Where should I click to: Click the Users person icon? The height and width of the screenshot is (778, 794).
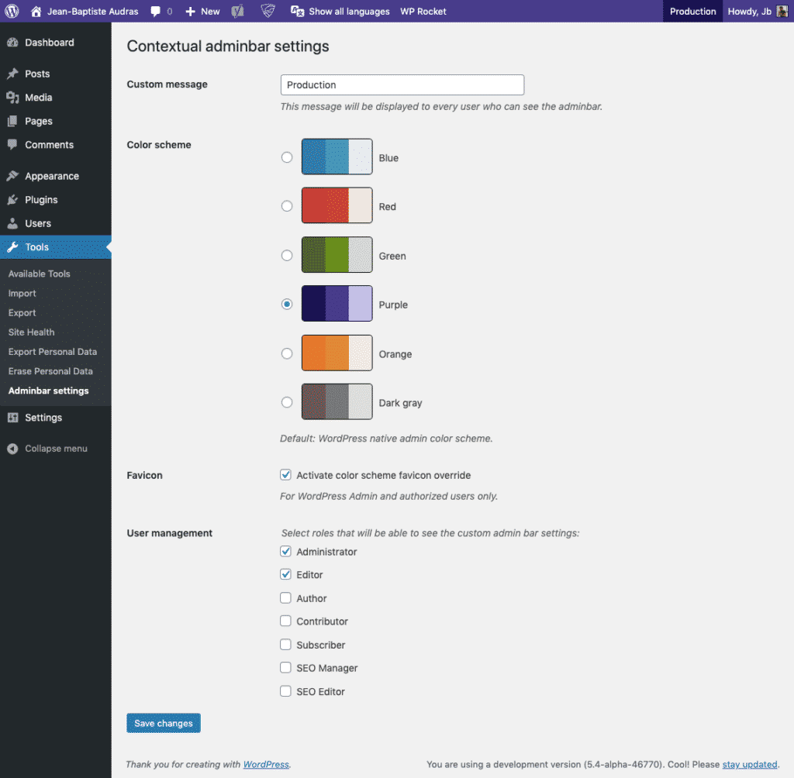(x=12, y=223)
